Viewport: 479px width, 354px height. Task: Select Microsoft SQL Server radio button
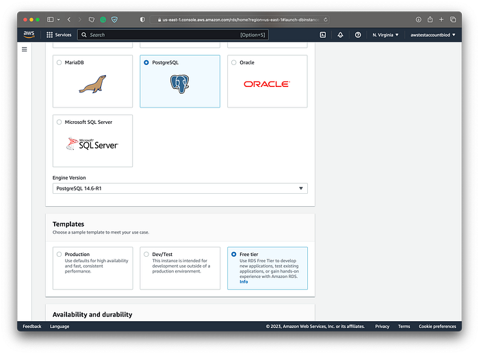tap(59, 122)
